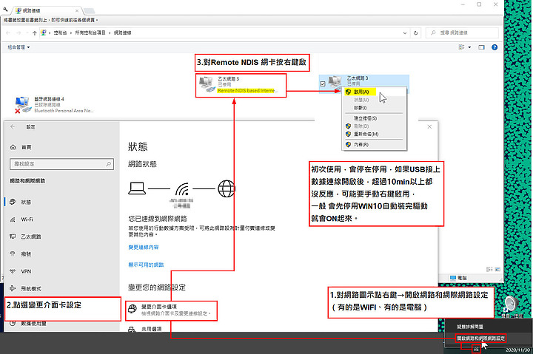Image resolution: width=533 pixels, height=354 pixels.
Task: Click the change view layout icon
Action: click(462, 47)
